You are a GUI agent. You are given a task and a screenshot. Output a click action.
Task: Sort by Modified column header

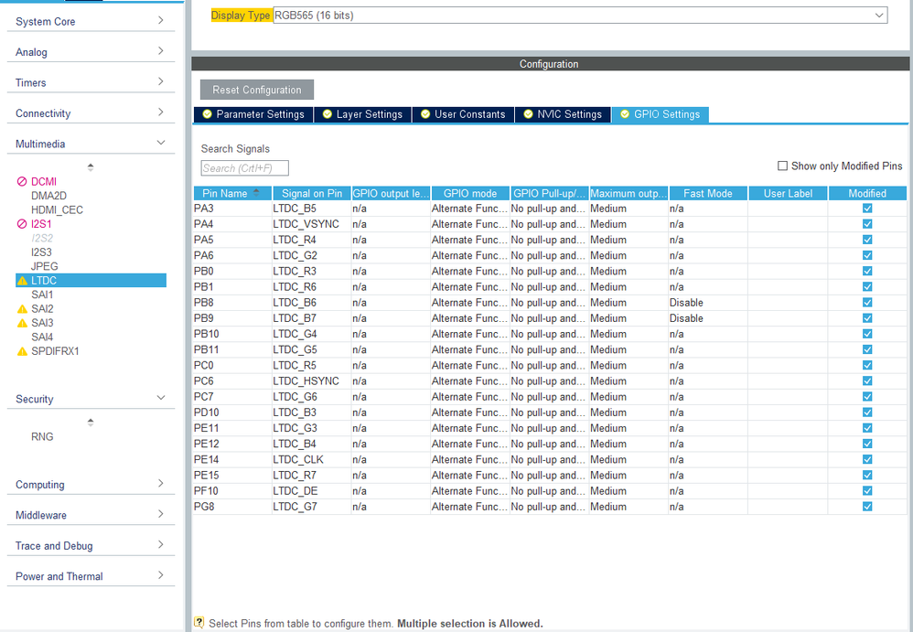pos(867,193)
